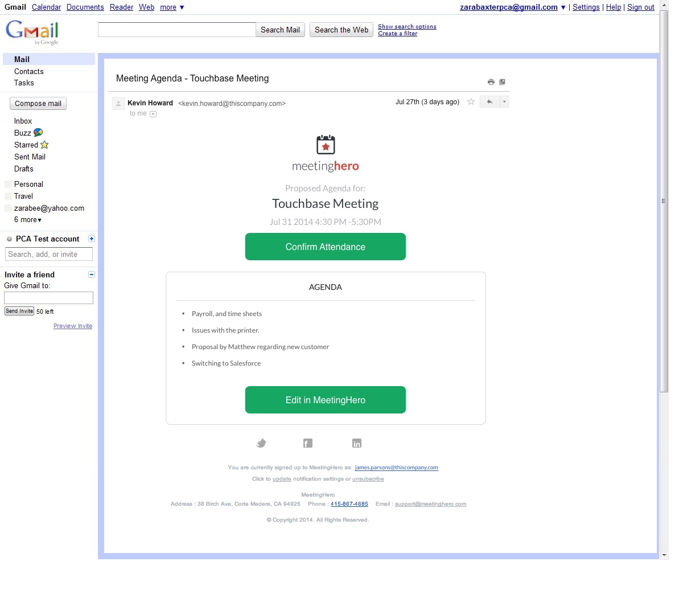
Task: Open Show search options link
Action: (407, 27)
